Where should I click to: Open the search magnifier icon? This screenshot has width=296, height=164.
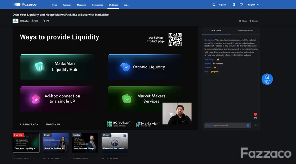[214, 5]
